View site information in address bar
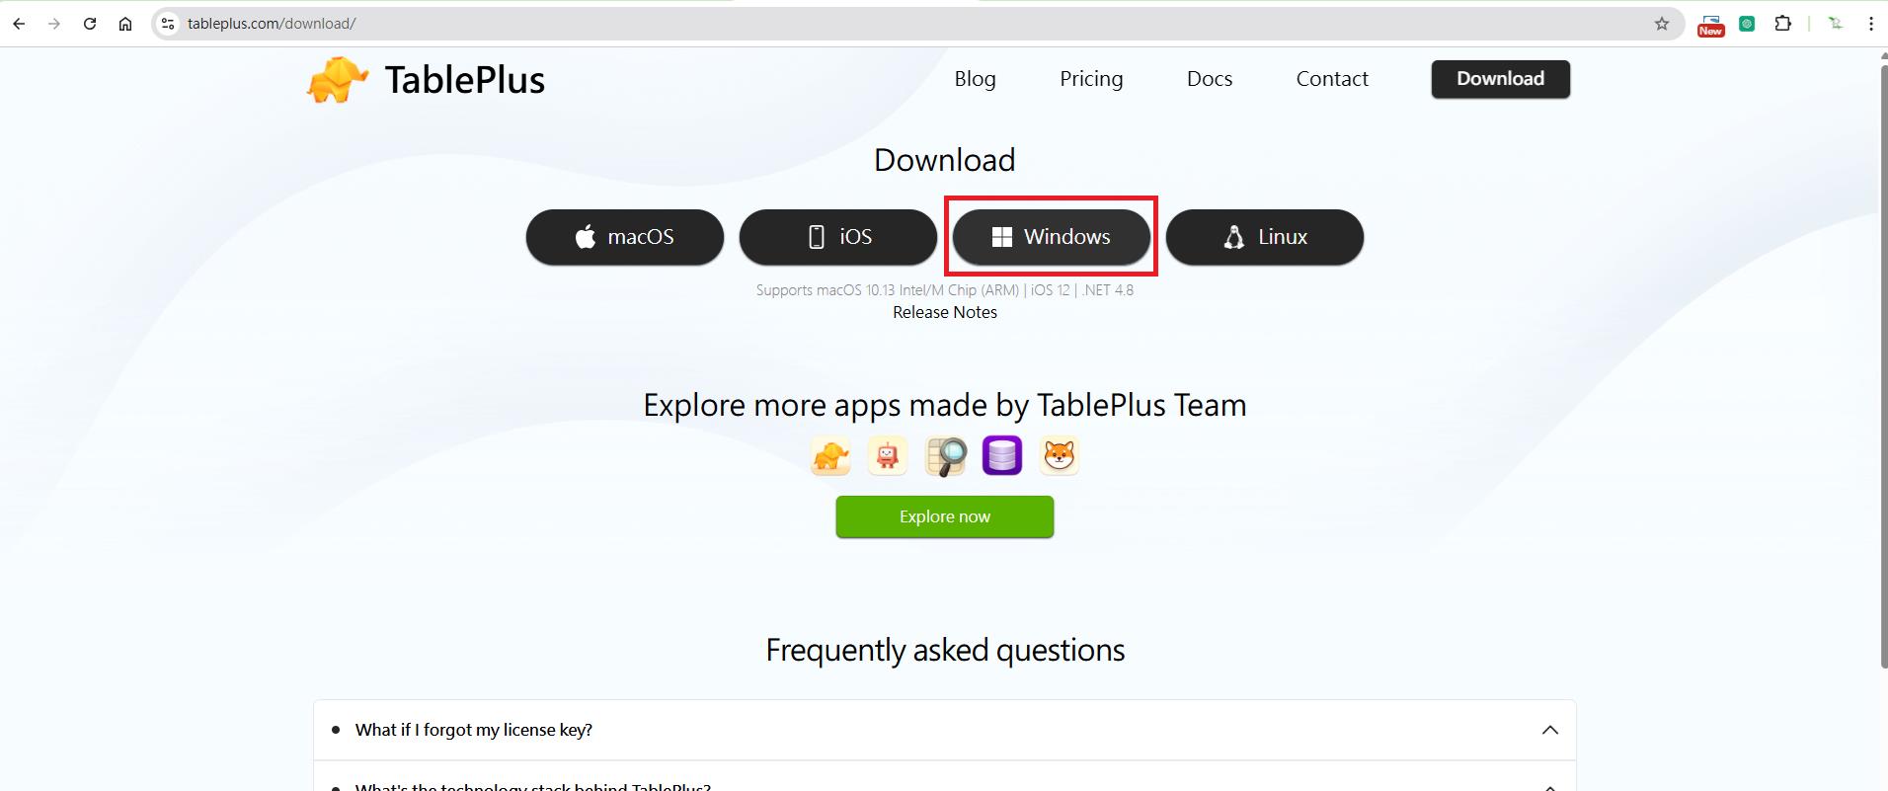Viewport: 1888px width, 791px height. click(x=168, y=24)
